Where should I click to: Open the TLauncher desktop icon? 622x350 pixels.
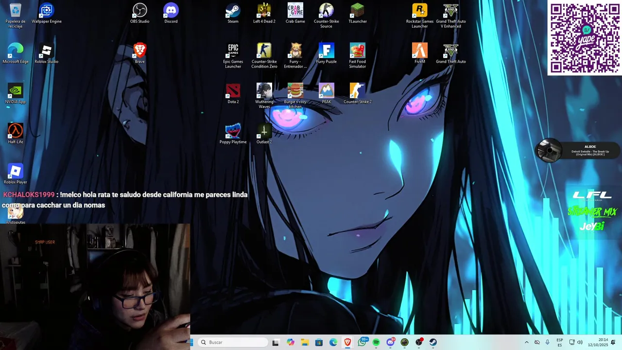coord(358,14)
